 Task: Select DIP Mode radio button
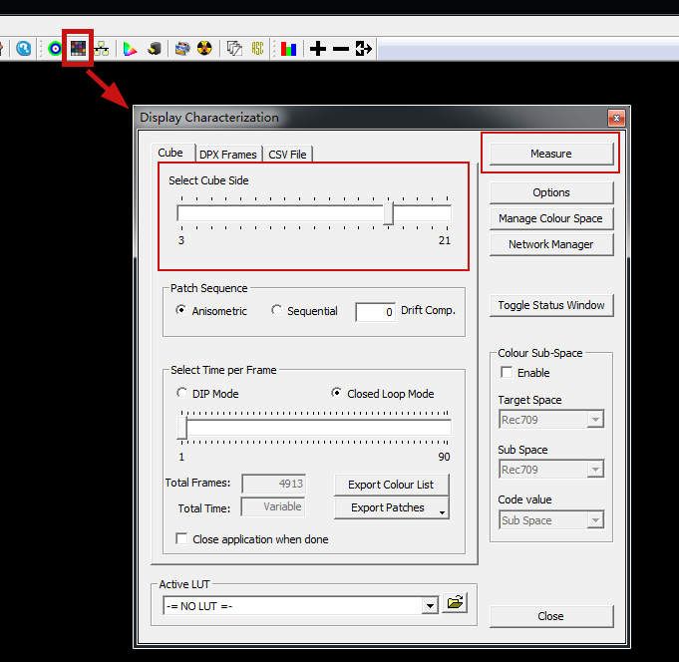pyautogui.click(x=181, y=393)
